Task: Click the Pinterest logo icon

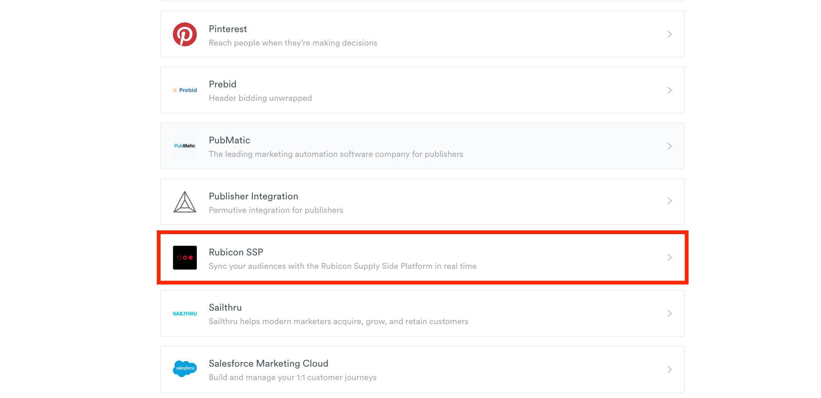Action: point(185,34)
